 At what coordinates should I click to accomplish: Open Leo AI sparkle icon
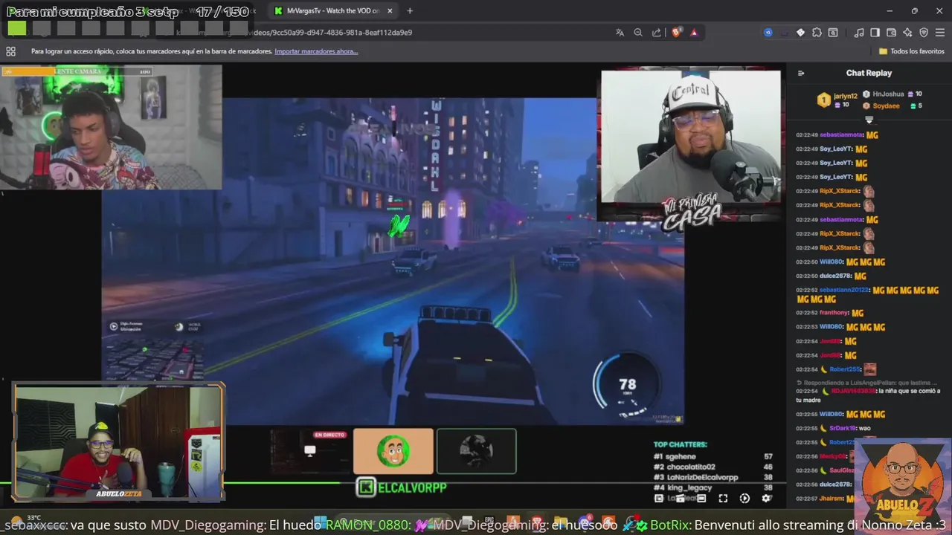coord(907,33)
